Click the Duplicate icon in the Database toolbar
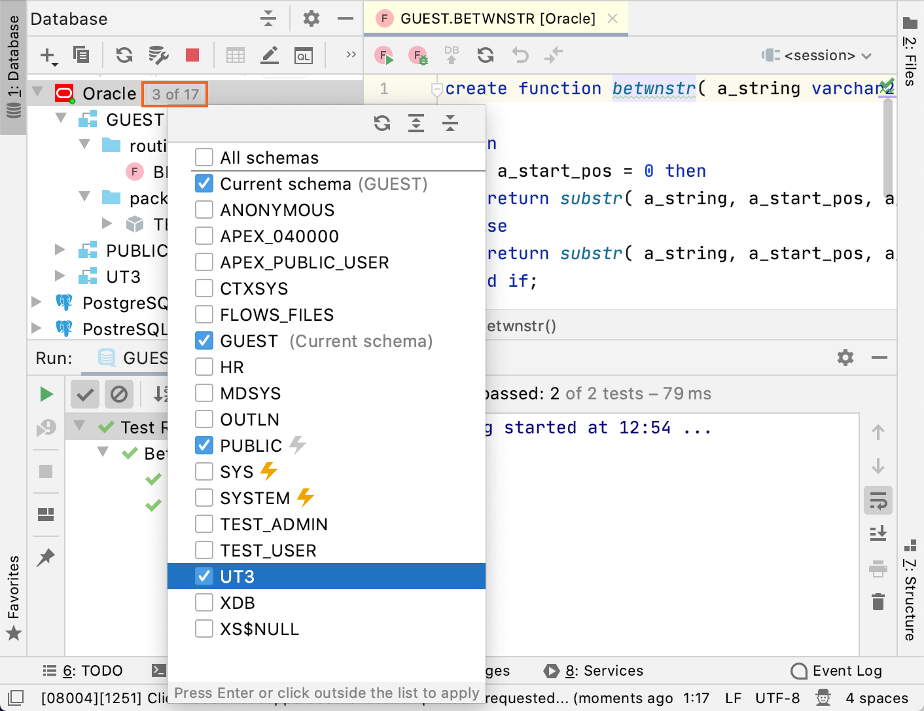Viewport: 924px width, 711px height. [81, 55]
